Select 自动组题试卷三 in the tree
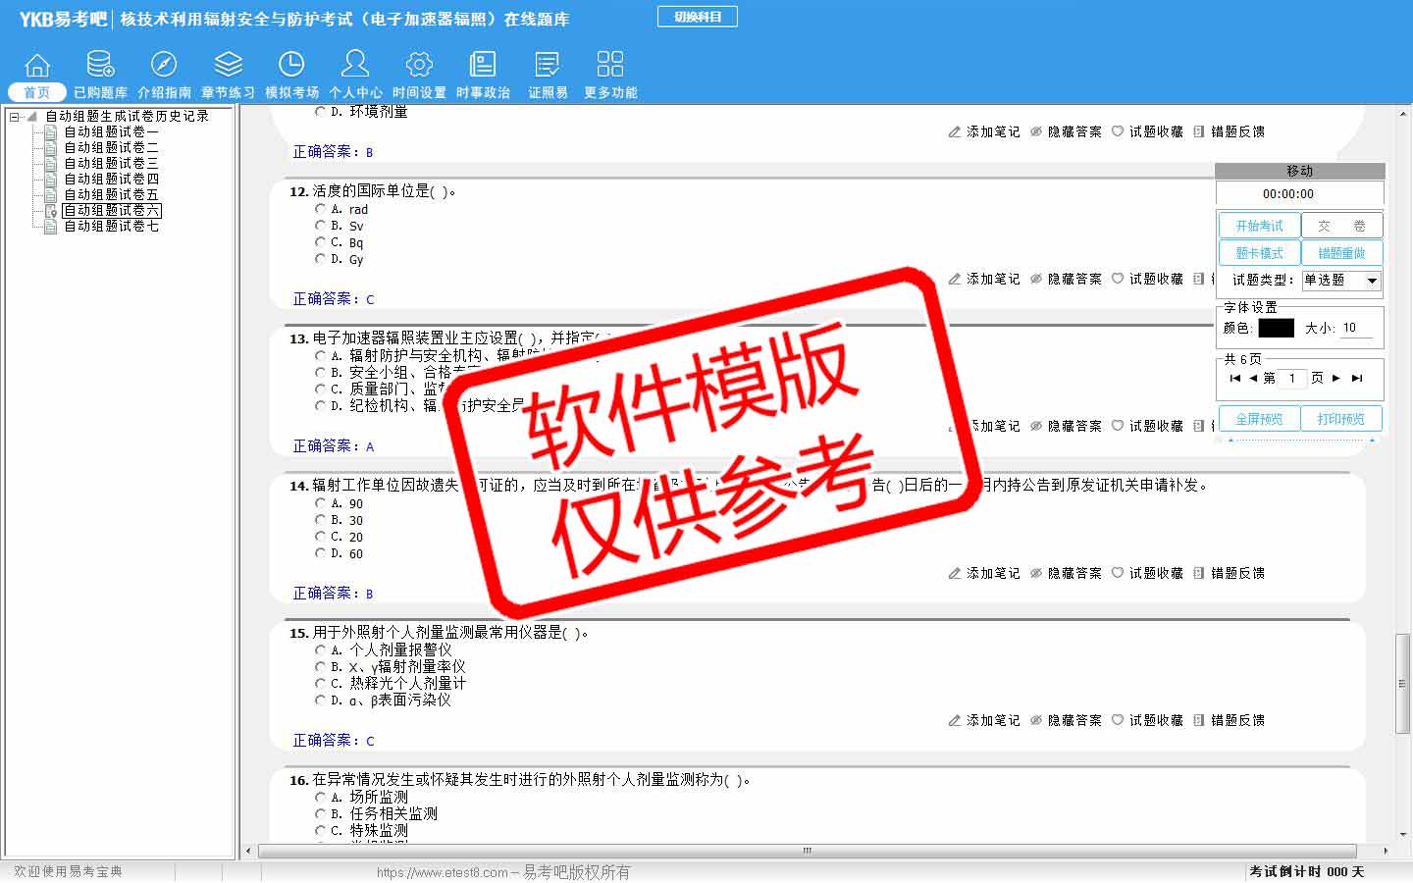The width and height of the screenshot is (1413, 883). (x=111, y=163)
